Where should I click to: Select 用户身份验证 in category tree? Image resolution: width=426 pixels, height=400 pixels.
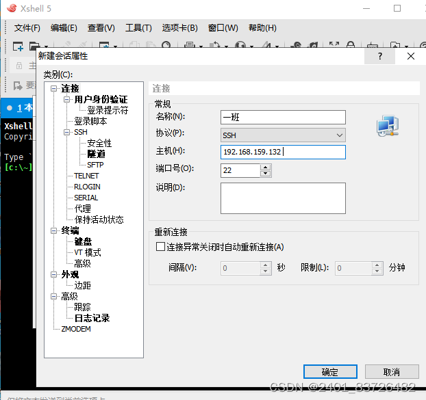click(x=101, y=99)
